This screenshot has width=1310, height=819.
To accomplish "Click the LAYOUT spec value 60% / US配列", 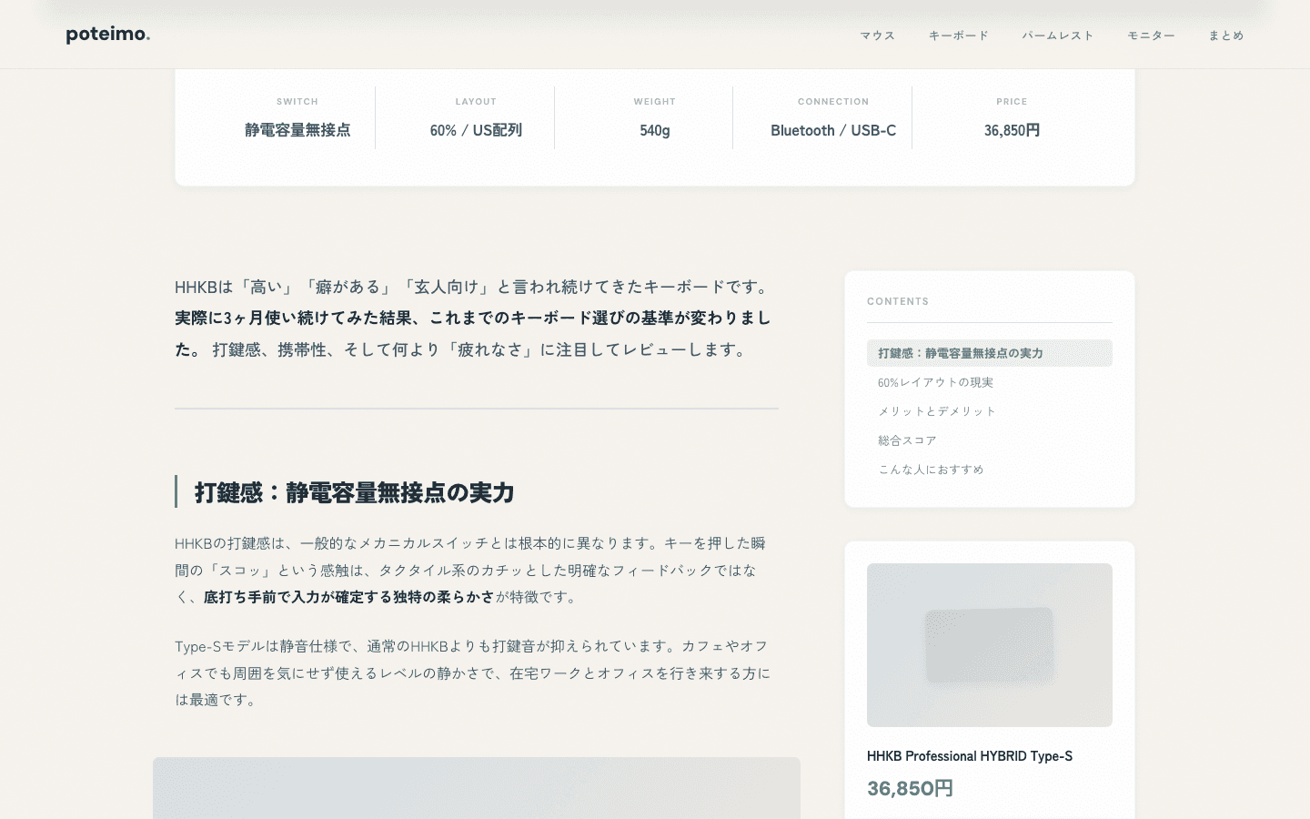I will [476, 130].
